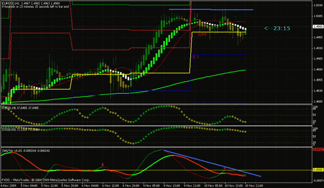Screen dimensions: 324x188
Task: Click the '9 Nov 13:00' time label
Action: coord(172,185)
